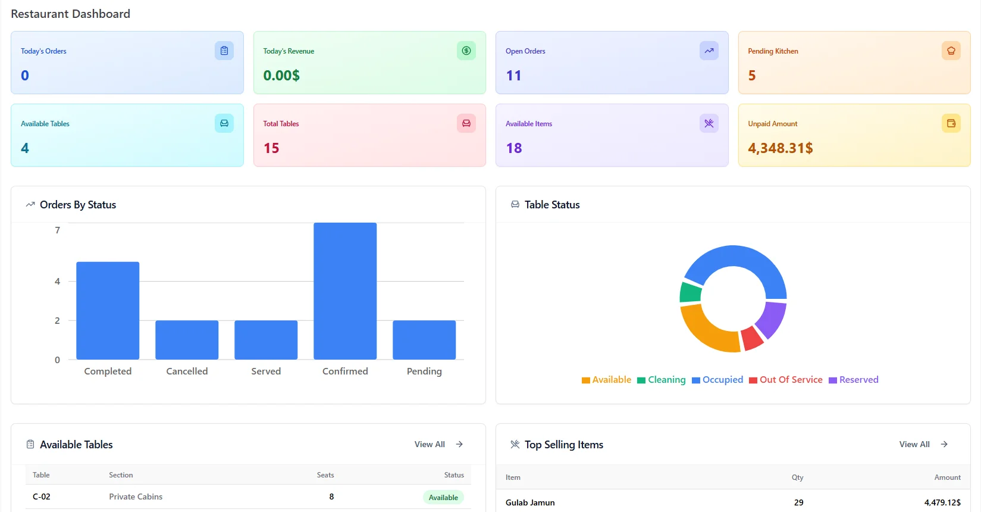Click the 4,479.12$ amount value
Screen dimensions: 981x512
point(942,502)
